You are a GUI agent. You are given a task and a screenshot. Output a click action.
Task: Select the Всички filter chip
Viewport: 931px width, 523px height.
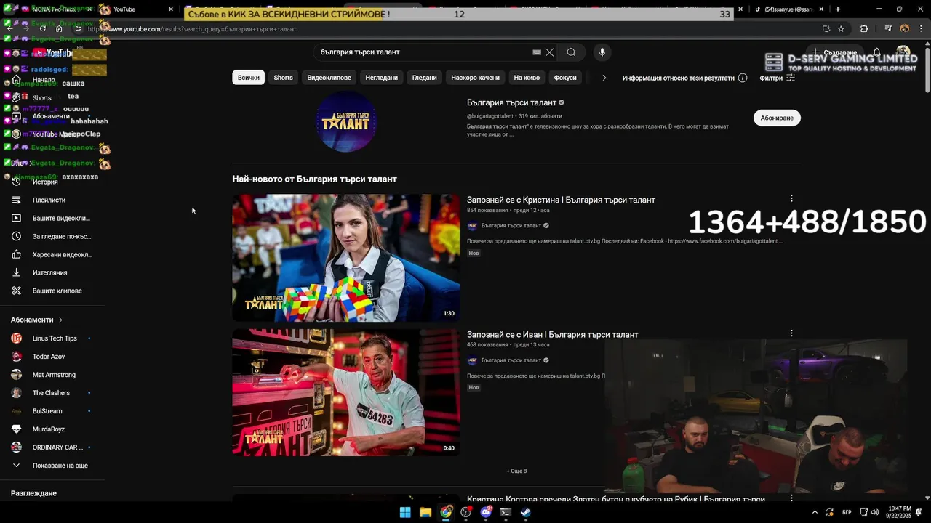(x=248, y=78)
